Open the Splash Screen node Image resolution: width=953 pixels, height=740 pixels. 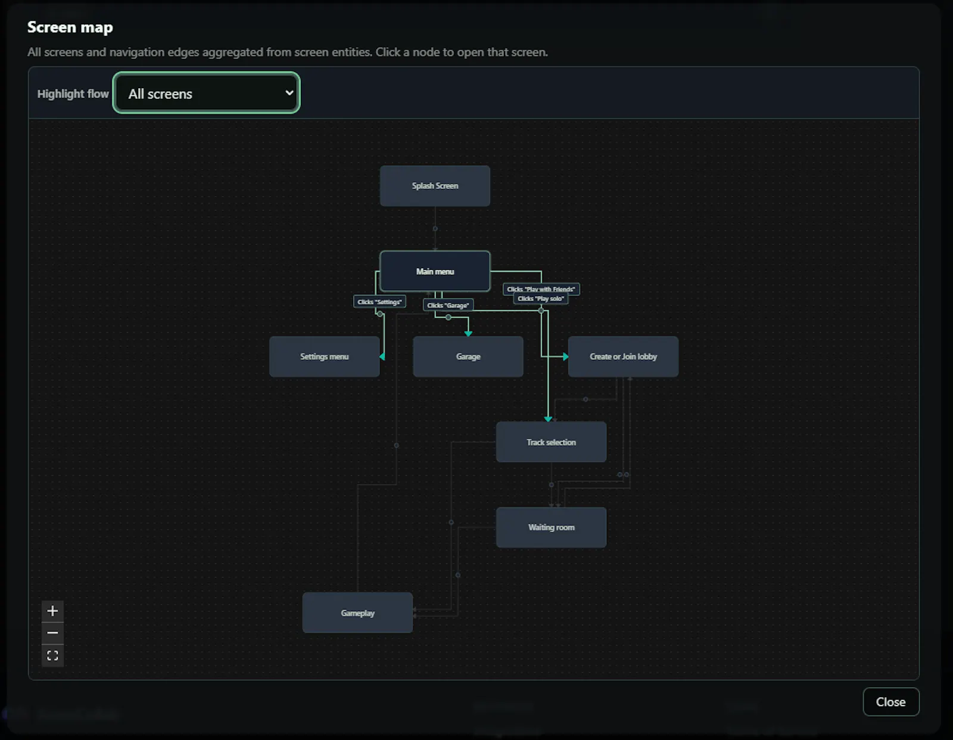(x=435, y=186)
